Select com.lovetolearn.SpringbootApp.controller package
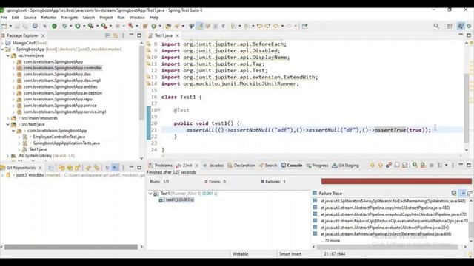 [x=62, y=68]
